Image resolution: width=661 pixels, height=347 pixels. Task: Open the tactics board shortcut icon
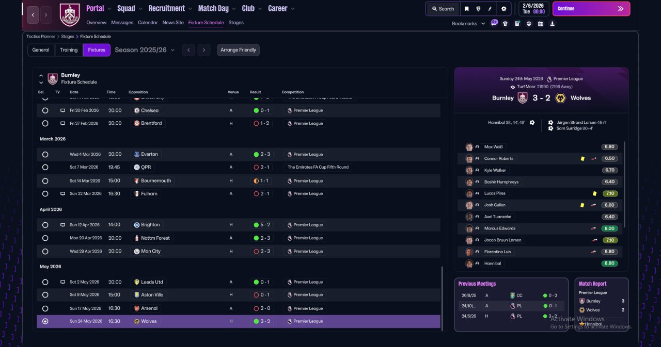[x=517, y=23]
